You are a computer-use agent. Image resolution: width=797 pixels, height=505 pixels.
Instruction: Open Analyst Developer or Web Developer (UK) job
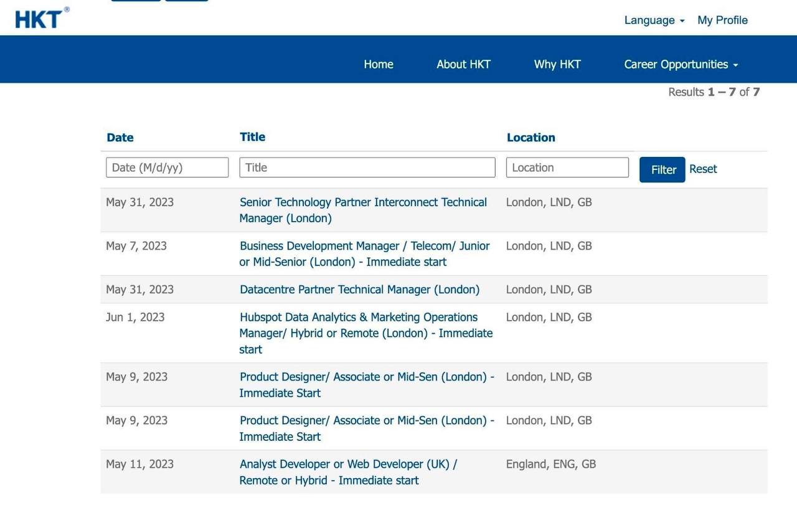[x=348, y=471]
